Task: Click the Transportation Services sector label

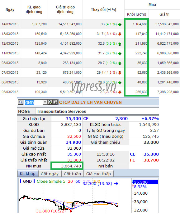Action: pos(61,111)
